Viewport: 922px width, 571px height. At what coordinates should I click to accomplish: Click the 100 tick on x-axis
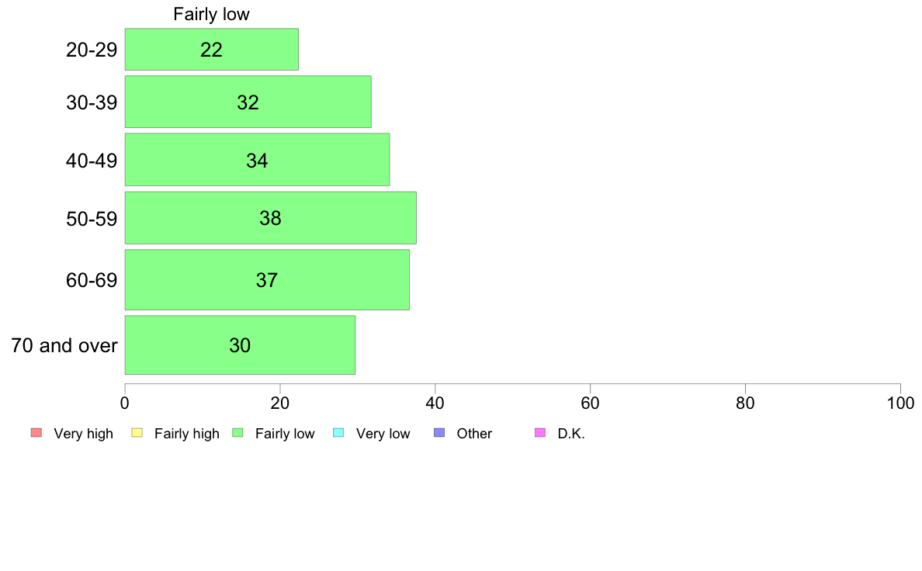click(x=900, y=403)
